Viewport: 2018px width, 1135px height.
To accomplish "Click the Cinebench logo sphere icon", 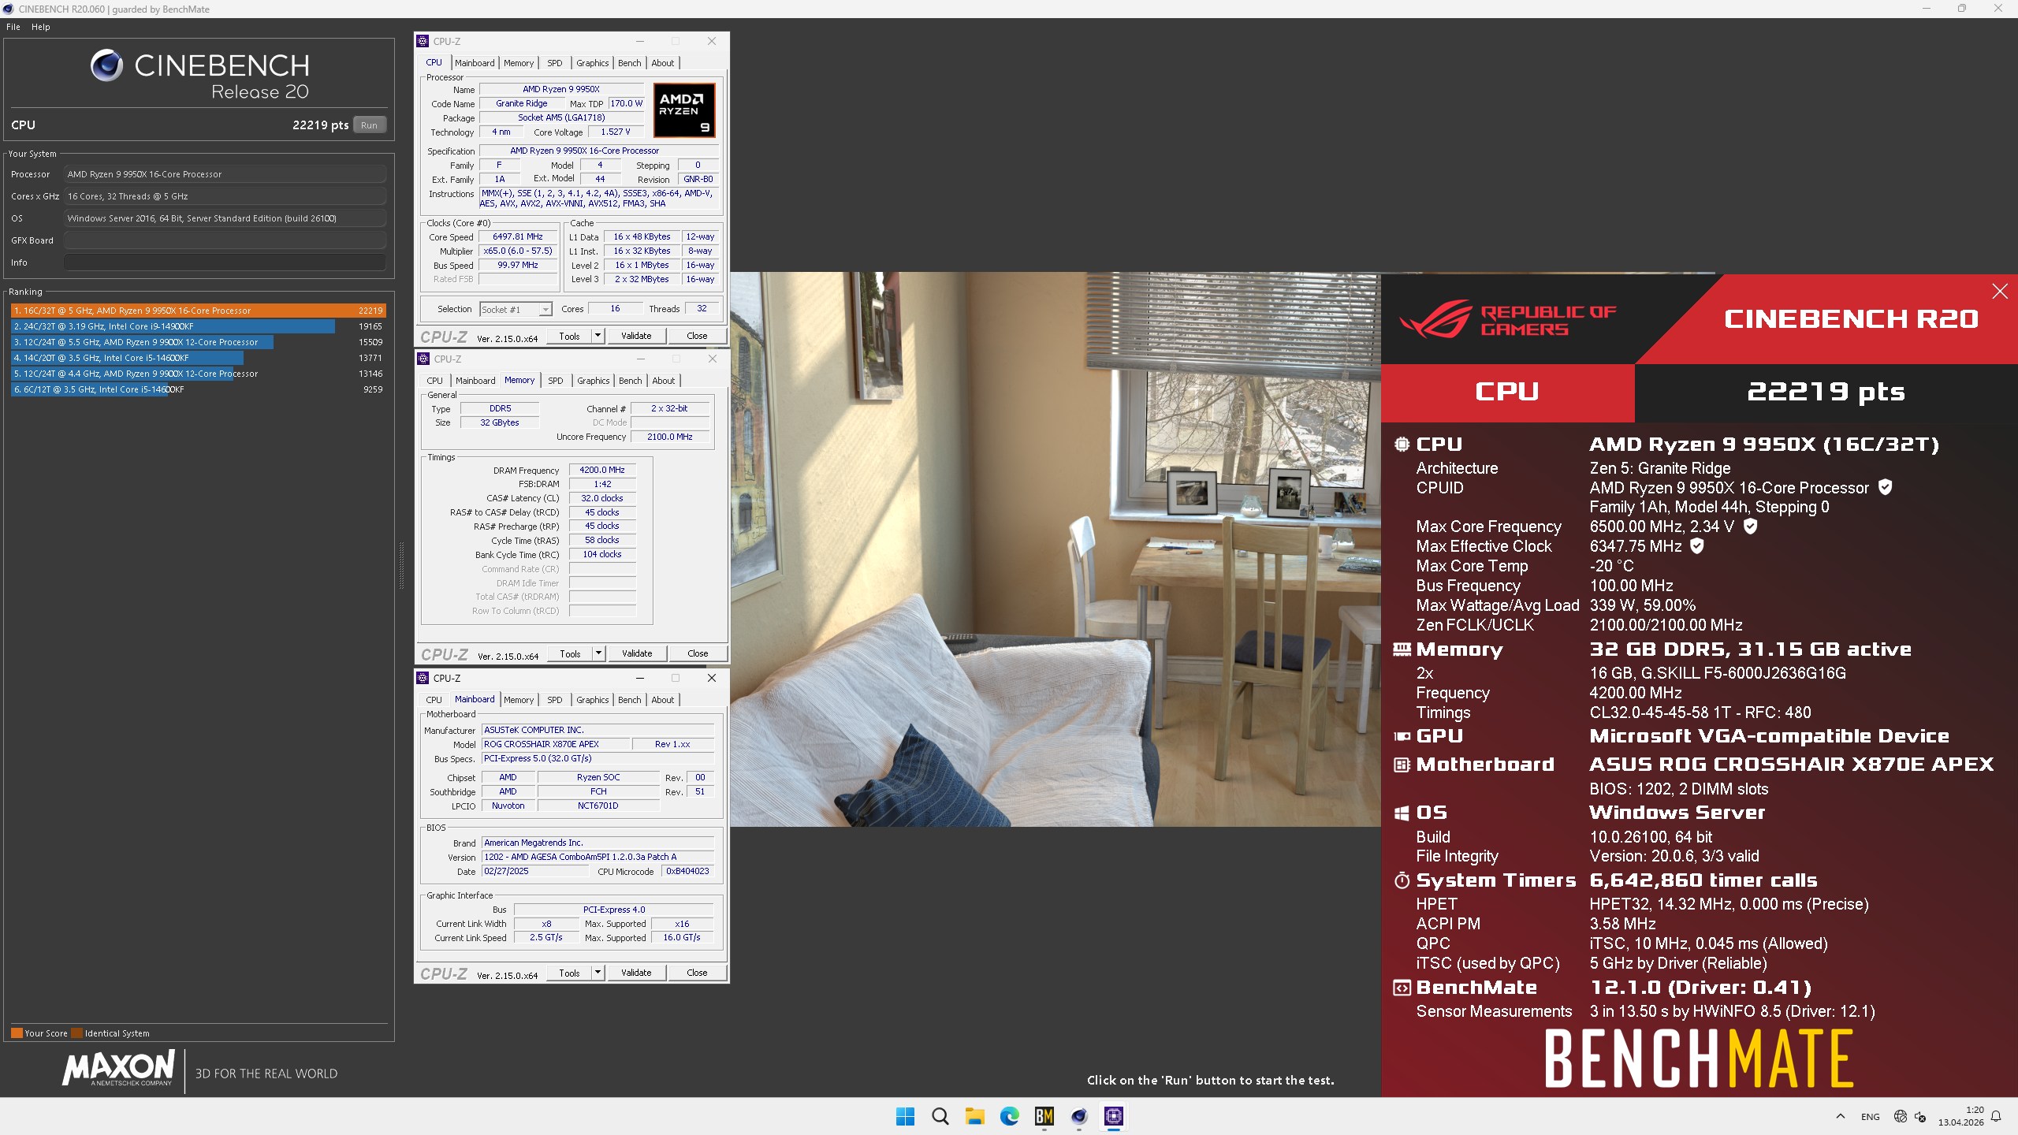I will coord(106,65).
